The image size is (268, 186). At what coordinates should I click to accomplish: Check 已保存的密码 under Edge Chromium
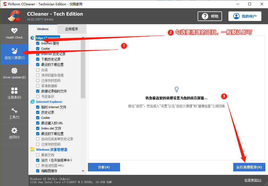(x=38, y=81)
